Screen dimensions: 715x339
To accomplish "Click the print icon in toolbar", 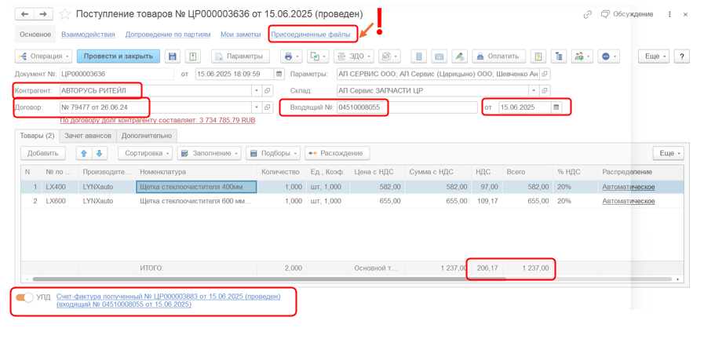I will coord(288,56).
